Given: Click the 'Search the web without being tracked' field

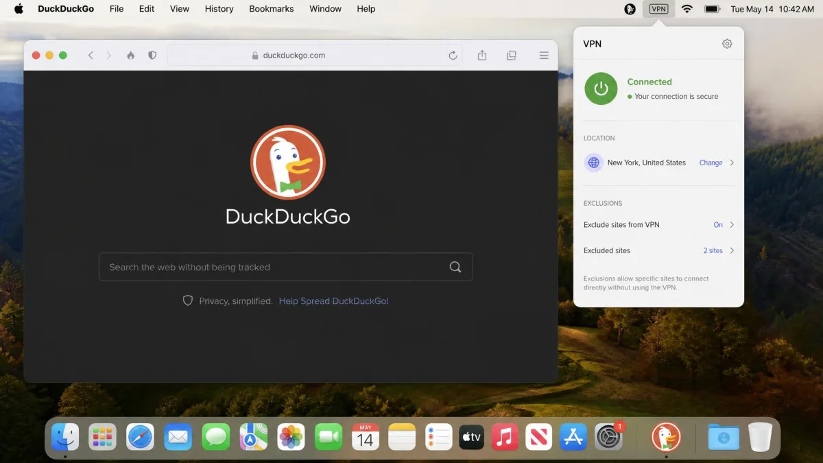Looking at the screenshot, I should (286, 267).
